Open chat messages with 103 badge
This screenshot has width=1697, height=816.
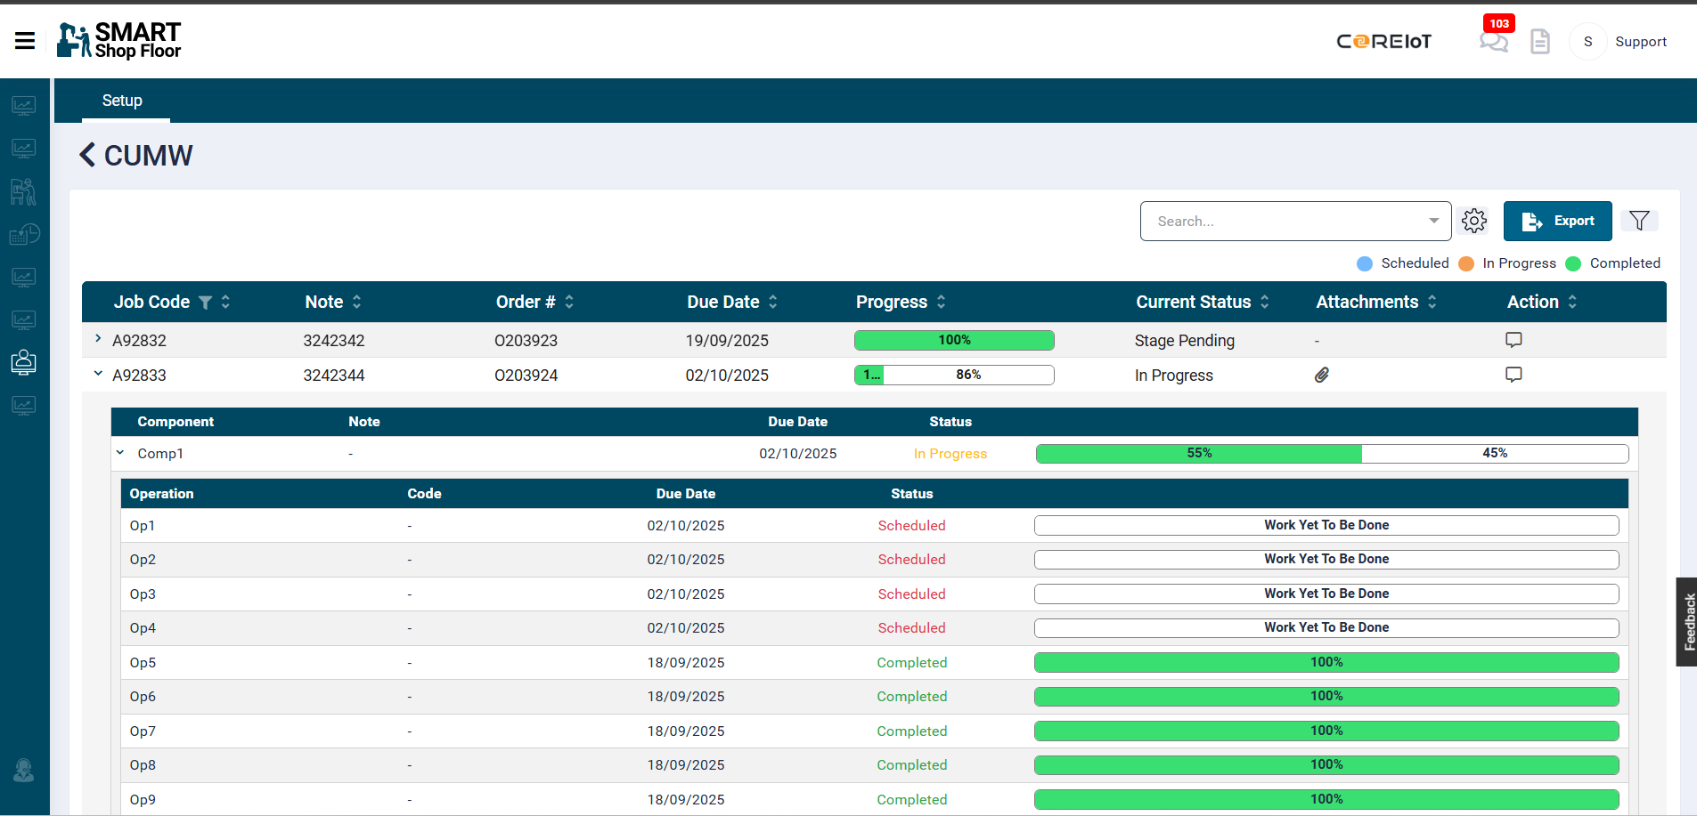pyautogui.click(x=1493, y=41)
